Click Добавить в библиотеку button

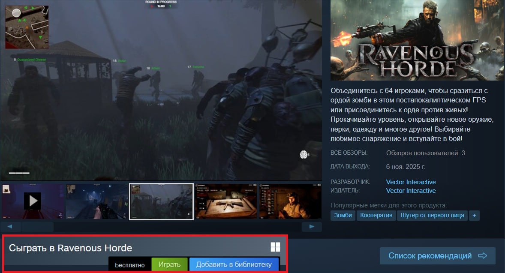point(234,264)
